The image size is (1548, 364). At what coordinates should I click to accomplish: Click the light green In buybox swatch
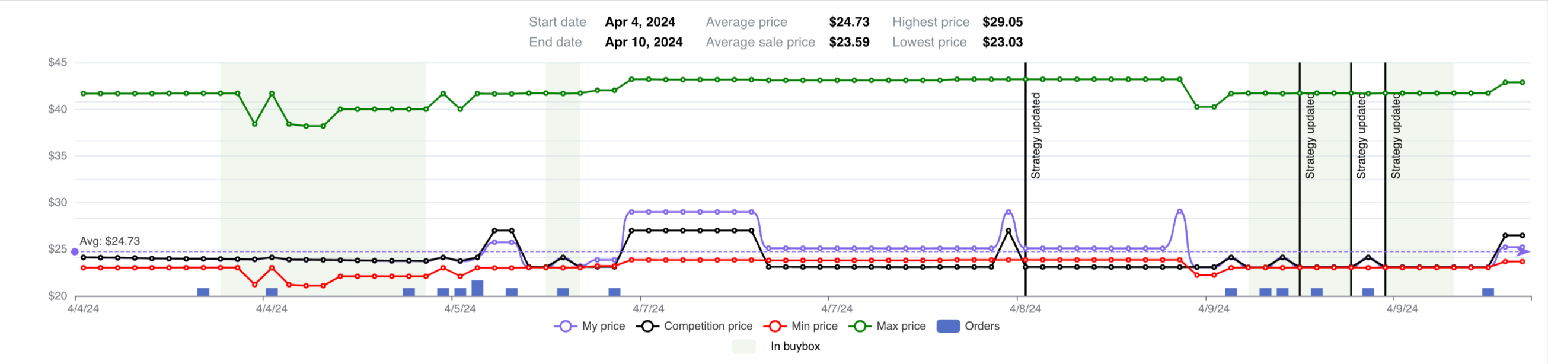click(x=744, y=347)
